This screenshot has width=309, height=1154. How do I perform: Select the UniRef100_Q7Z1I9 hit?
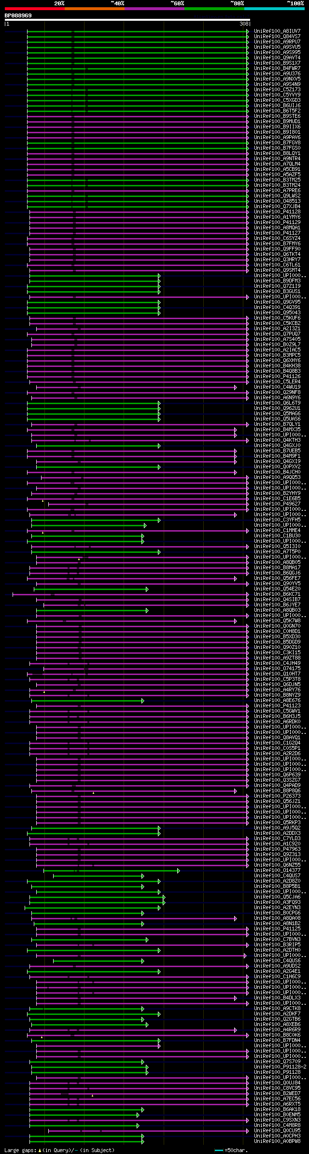277,286
